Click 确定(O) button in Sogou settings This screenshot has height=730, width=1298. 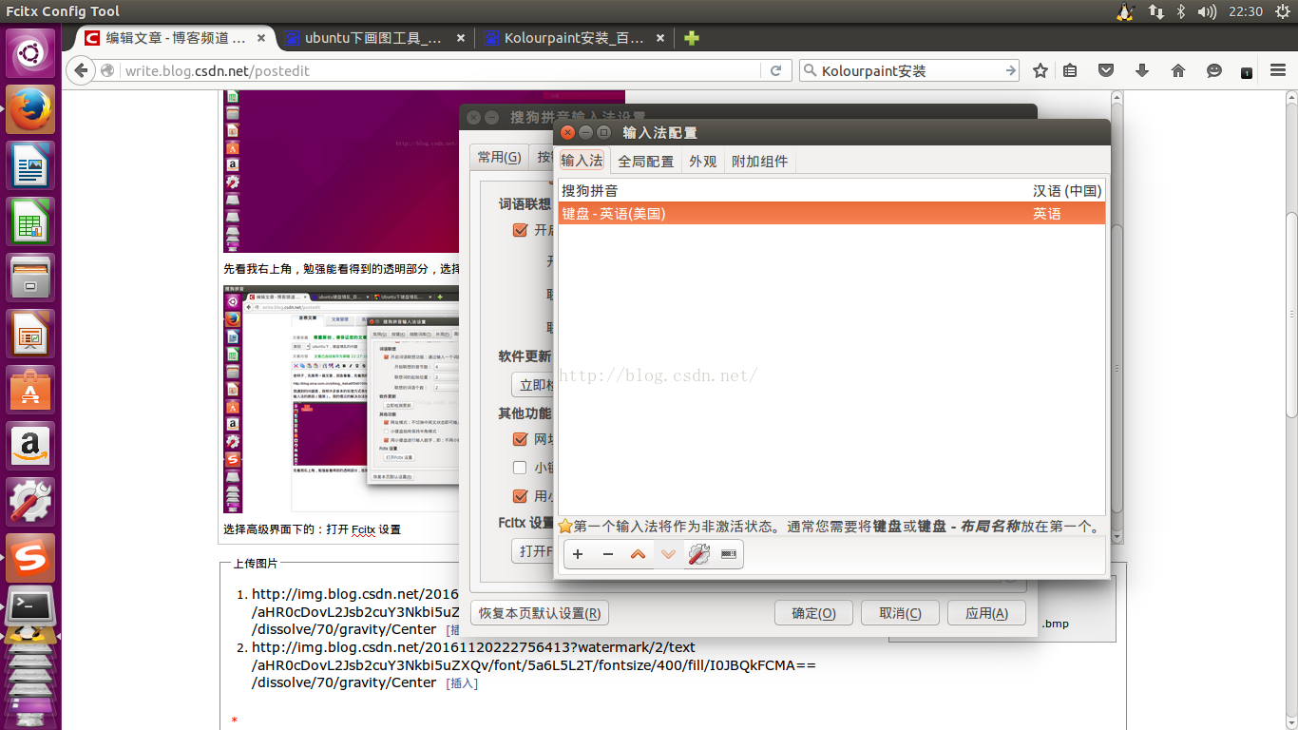(813, 613)
